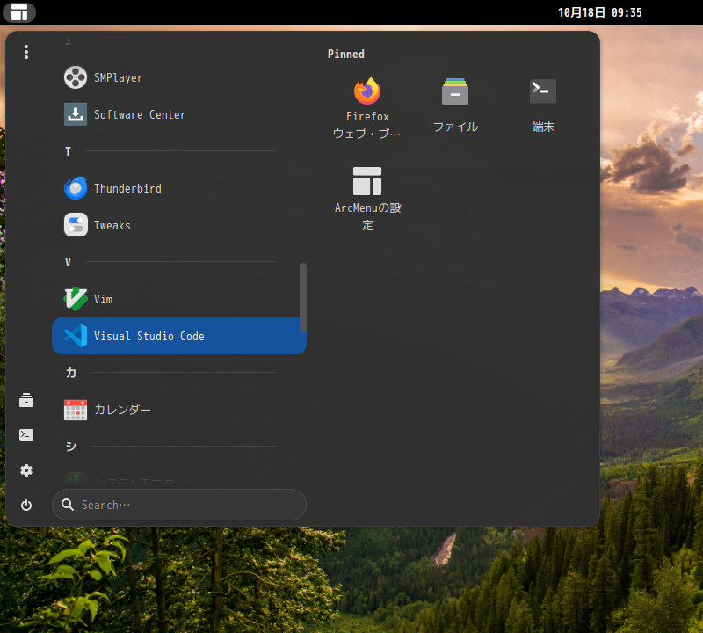Click the シ section header

[x=71, y=447]
